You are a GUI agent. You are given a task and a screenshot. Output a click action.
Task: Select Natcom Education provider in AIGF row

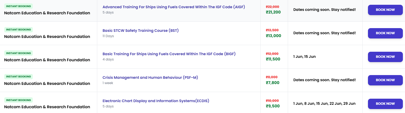tap(47, 13)
